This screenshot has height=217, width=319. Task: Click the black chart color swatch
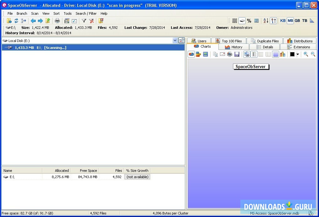click(292, 54)
